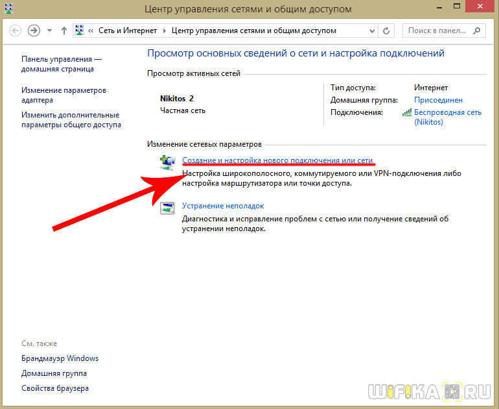Select the 'Nikitos 2' network name
Viewport: 499px width, 409px height.
point(177,99)
